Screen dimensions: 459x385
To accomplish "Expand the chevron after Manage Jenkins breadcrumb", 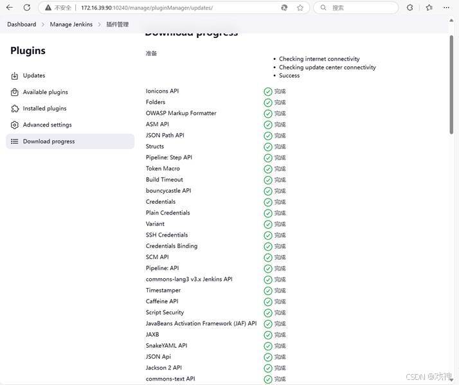I will point(99,24).
